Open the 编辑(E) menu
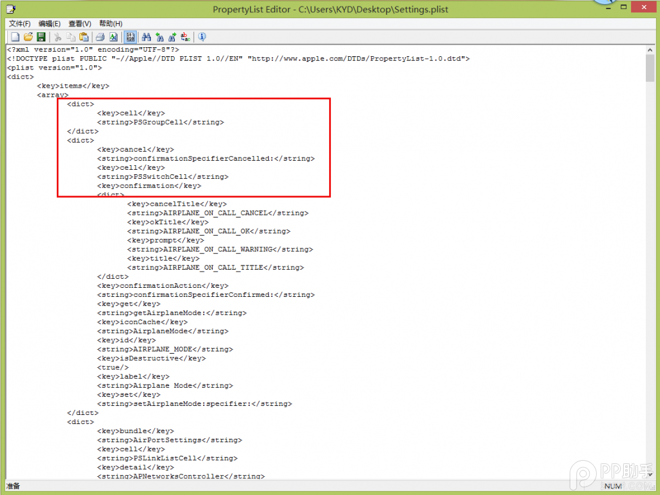 click(50, 24)
